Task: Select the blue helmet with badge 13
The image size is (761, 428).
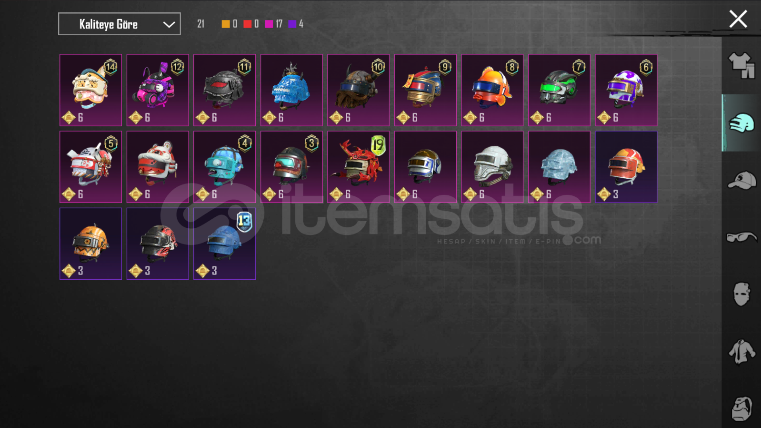Action: [224, 244]
